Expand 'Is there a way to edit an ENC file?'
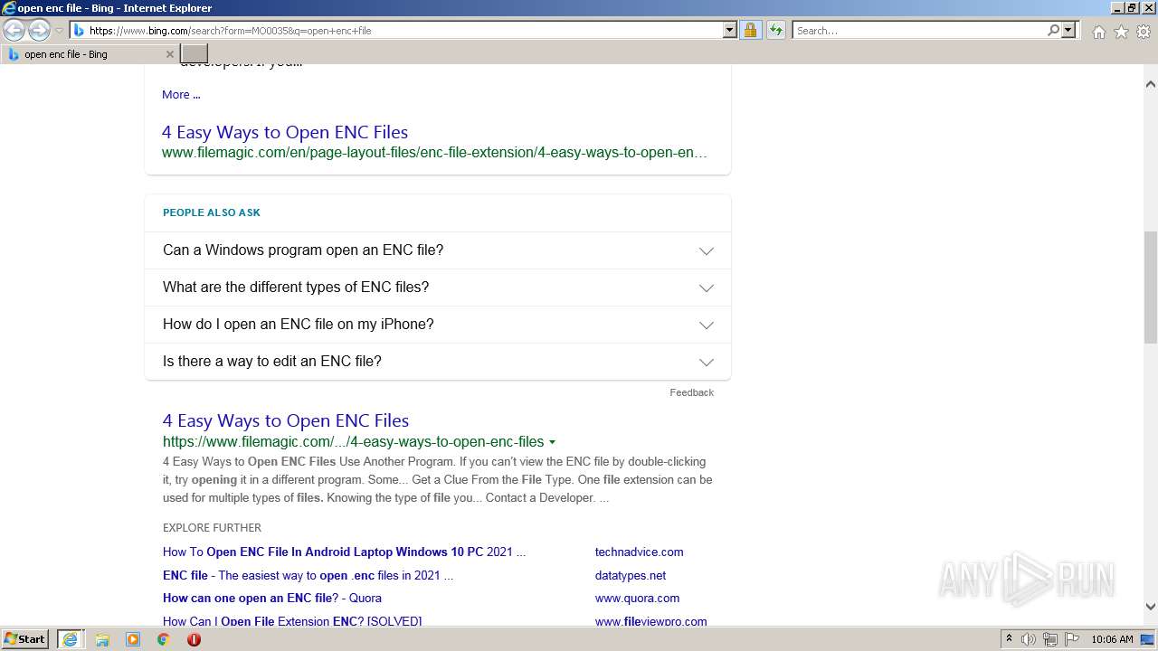 click(438, 362)
